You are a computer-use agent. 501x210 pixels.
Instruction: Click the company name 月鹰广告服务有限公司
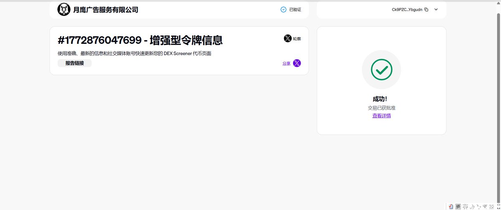105,10
